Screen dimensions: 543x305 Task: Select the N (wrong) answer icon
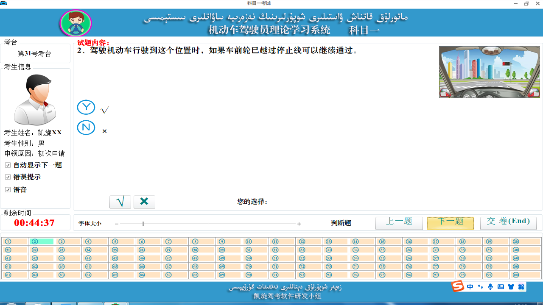pos(86,127)
